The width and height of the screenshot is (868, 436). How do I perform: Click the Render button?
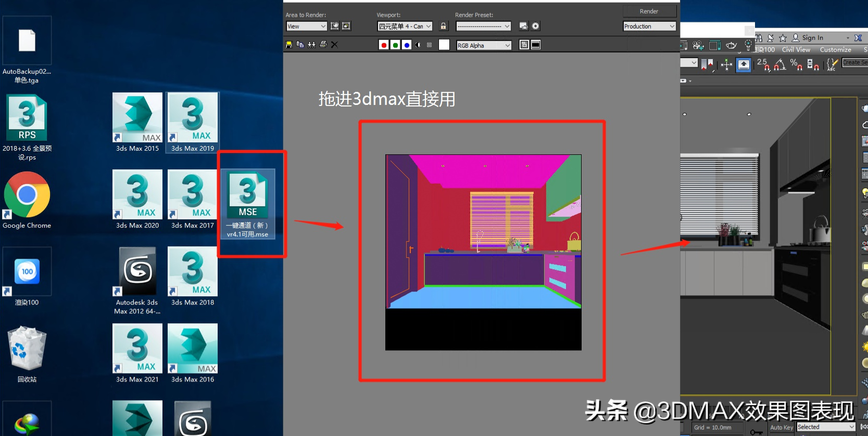649,11
